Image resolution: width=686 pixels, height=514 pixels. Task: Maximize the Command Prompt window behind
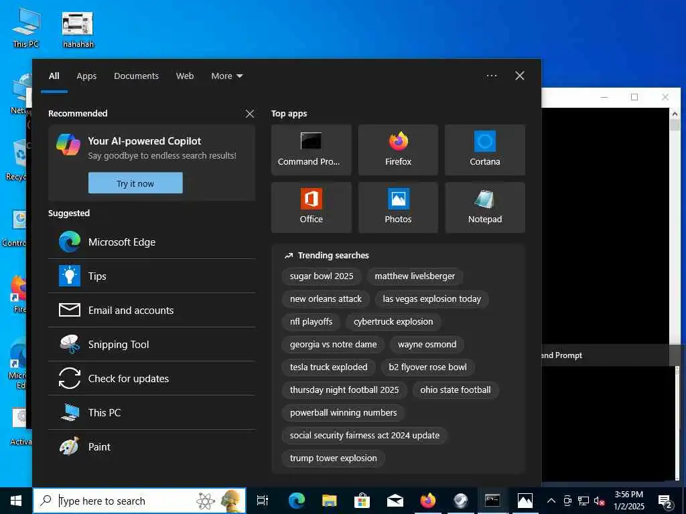point(634,97)
